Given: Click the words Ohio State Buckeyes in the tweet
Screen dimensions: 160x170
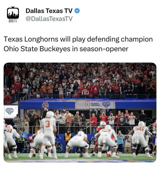Looking at the screenshot, I should coord(37,49).
